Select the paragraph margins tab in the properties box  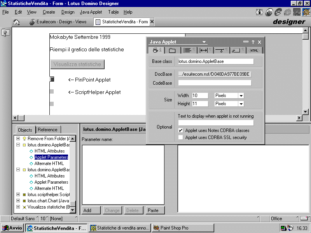(x=204, y=50)
